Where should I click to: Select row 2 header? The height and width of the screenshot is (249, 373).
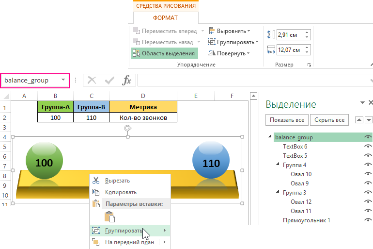pyautogui.click(x=5, y=118)
